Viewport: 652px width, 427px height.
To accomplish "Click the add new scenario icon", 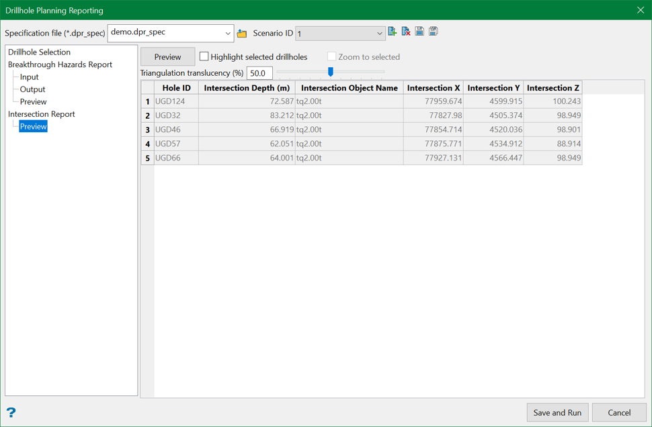I will click(x=393, y=32).
